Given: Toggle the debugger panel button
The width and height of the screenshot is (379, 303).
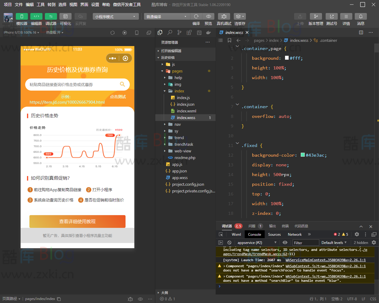Looking at the screenshot, I should point(51,16).
